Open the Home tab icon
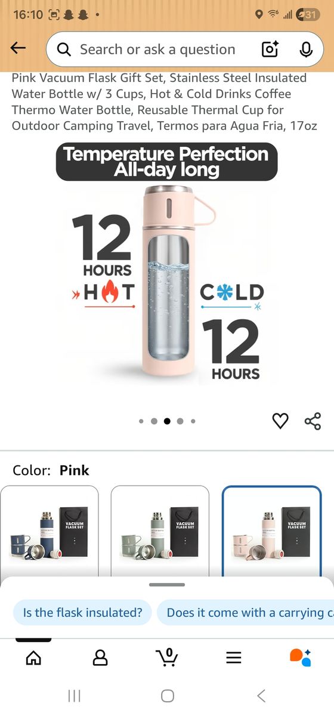 34,658
